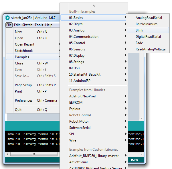
Task: Expand Robot Control library examples
Action: click(x=94, y=115)
